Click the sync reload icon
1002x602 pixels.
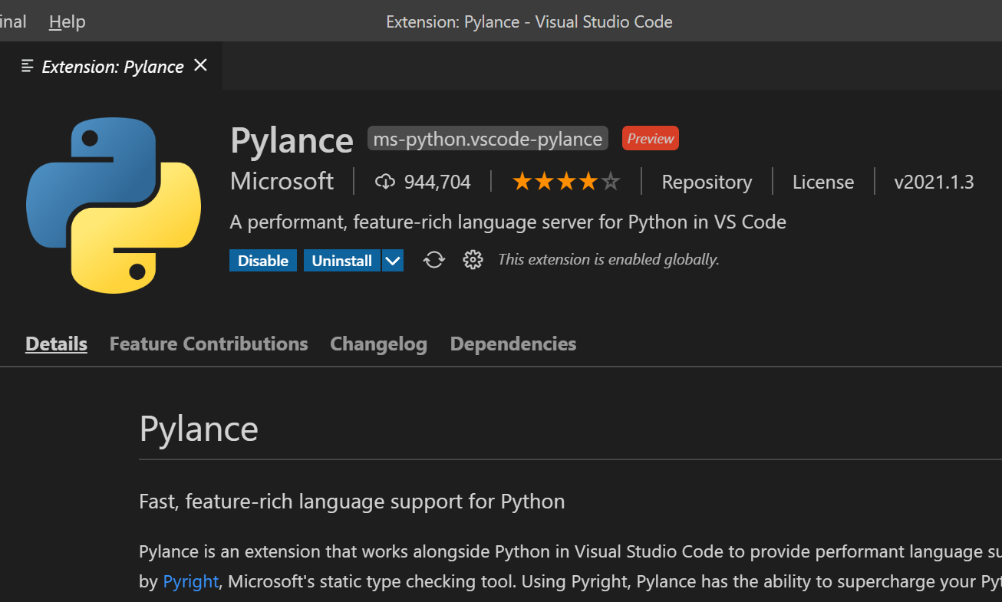pos(434,261)
